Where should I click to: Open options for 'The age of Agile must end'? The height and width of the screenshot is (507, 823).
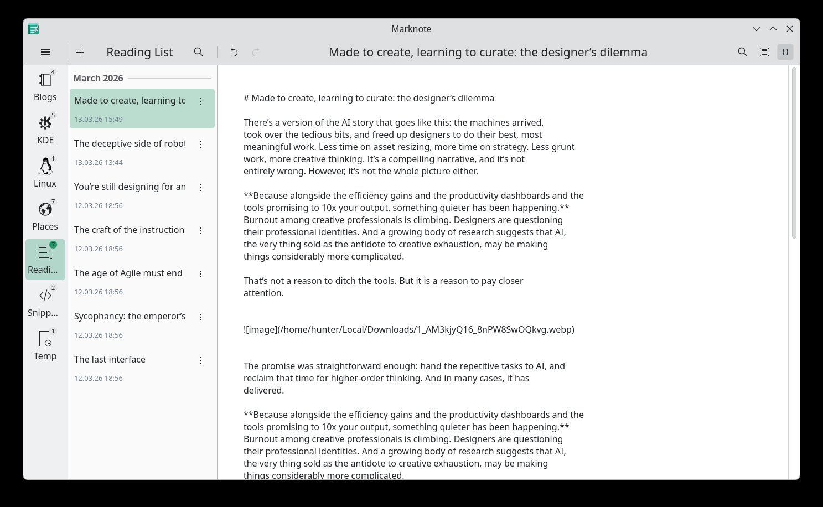pyautogui.click(x=201, y=273)
